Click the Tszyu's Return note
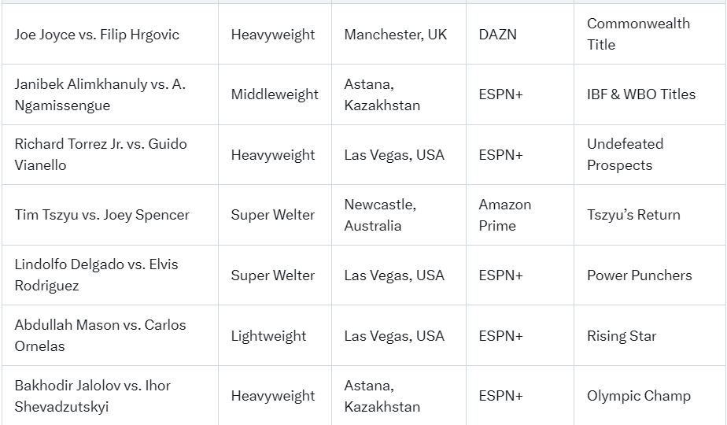727x425 pixels. click(x=633, y=215)
